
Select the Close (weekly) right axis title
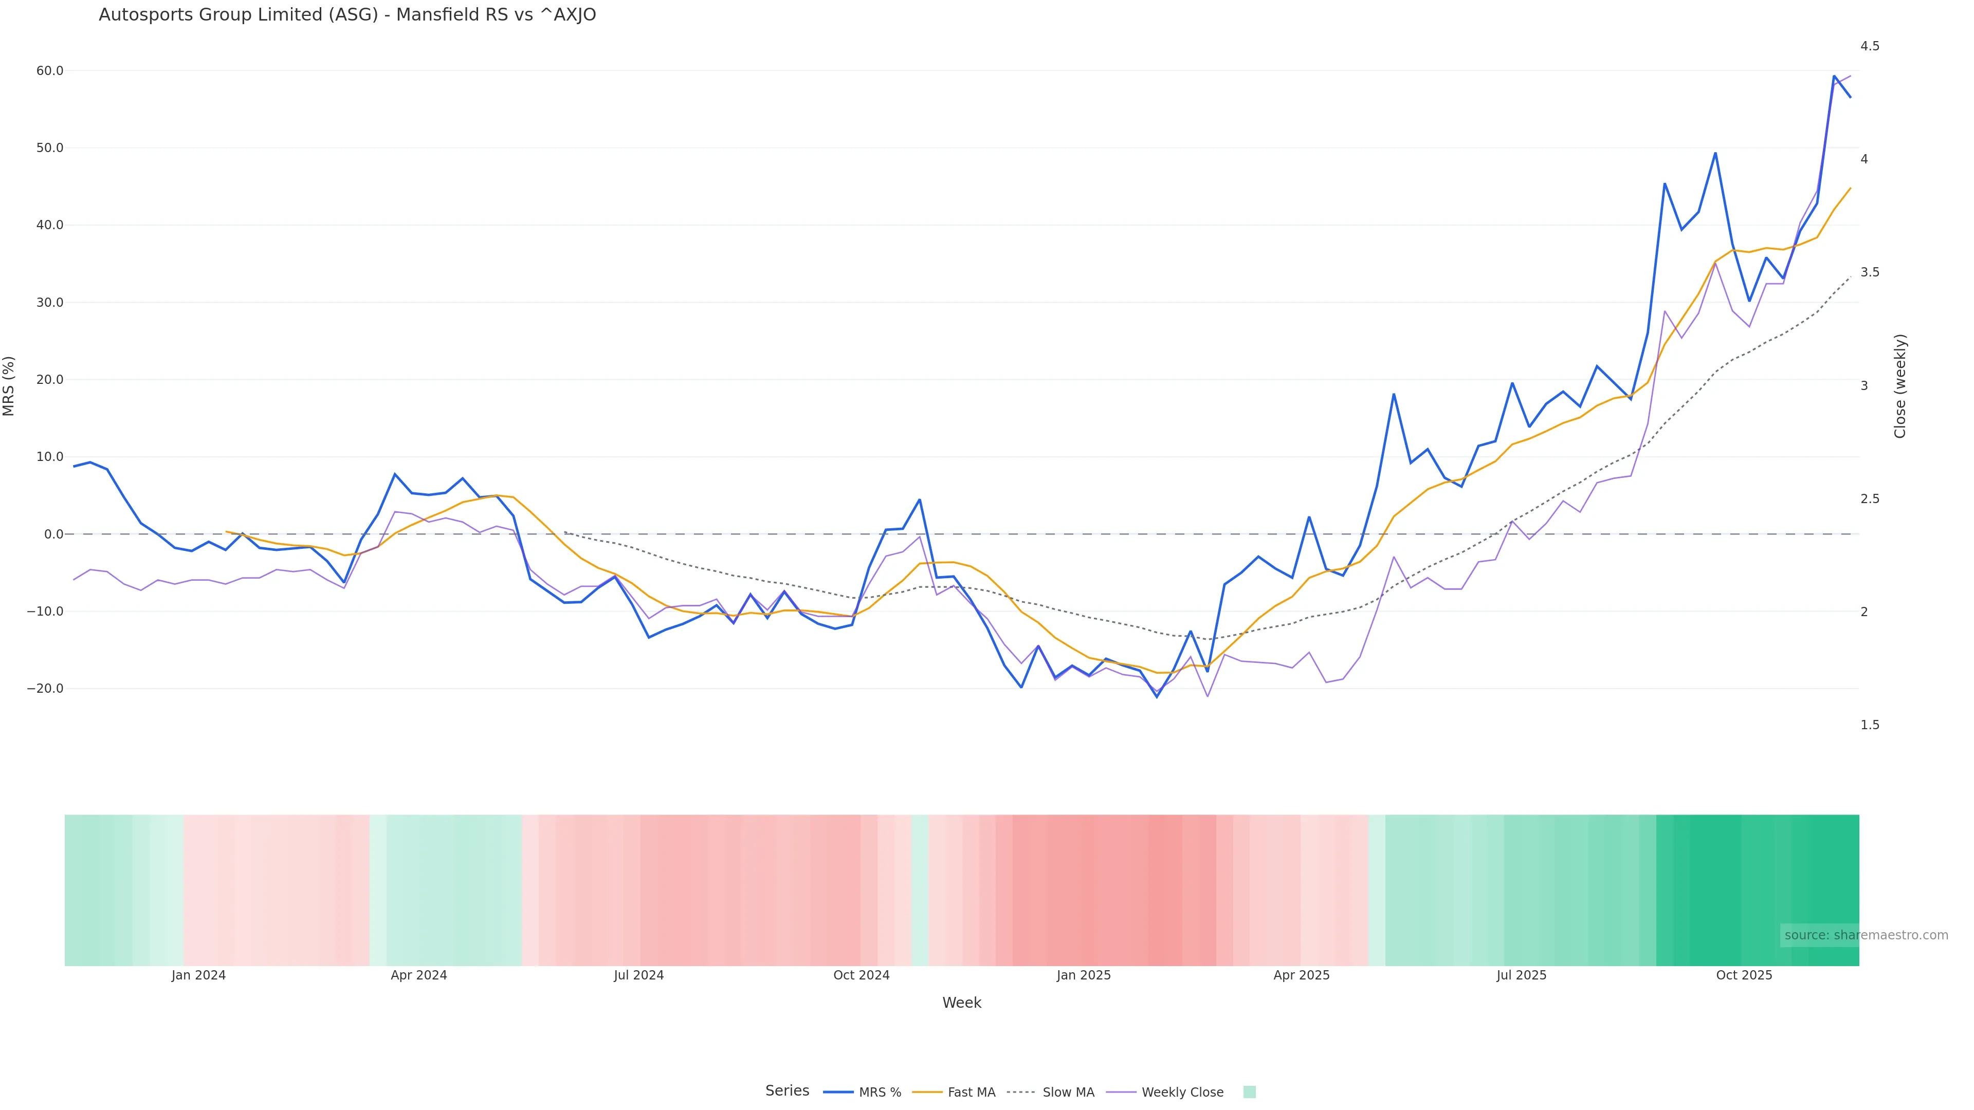[1899, 386]
